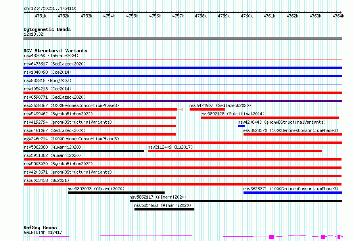Open variant nsv6461067 (Sedlazeck2020)
The width and height of the screenshot is (353, 241).
[x=55, y=130]
